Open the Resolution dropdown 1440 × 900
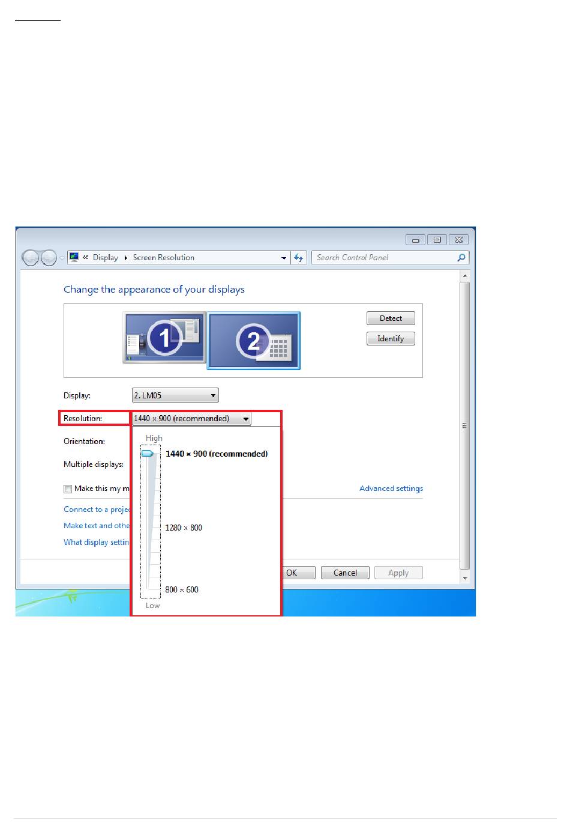This screenshot has height=840, width=570. click(191, 419)
